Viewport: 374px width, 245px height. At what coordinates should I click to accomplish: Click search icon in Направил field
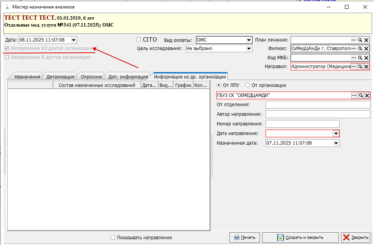tap(360, 67)
